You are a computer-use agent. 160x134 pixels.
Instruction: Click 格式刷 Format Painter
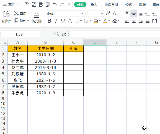coord(37,17)
